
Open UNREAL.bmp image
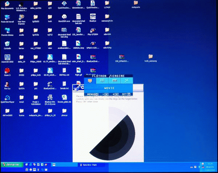click(78, 45)
